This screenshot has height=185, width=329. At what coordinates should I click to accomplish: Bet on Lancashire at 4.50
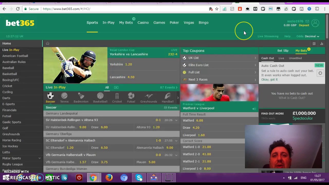[x=144, y=77]
